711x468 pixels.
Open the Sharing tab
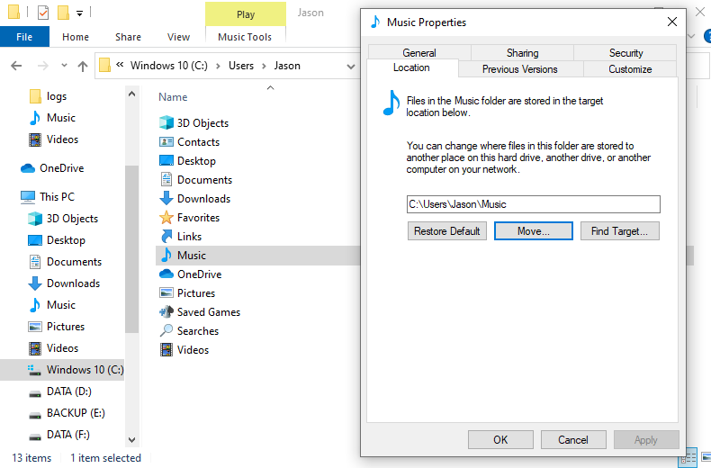[522, 52]
